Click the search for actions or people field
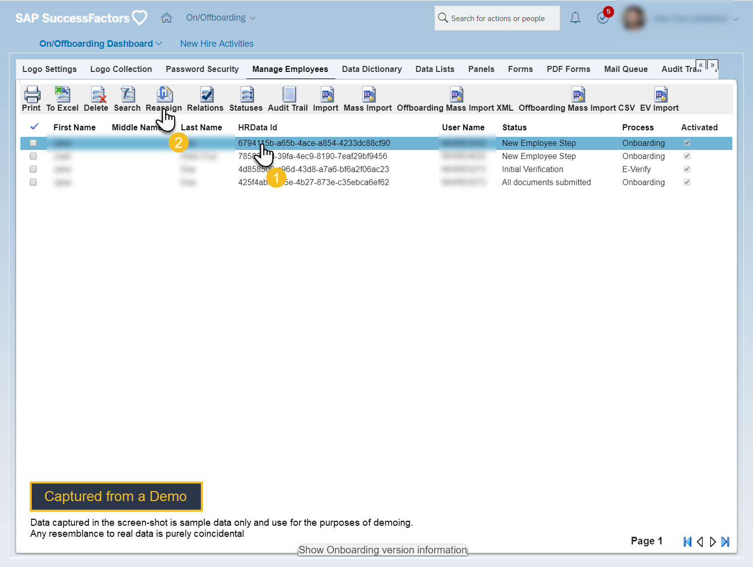Viewport: 753px width, 567px height. click(x=497, y=18)
